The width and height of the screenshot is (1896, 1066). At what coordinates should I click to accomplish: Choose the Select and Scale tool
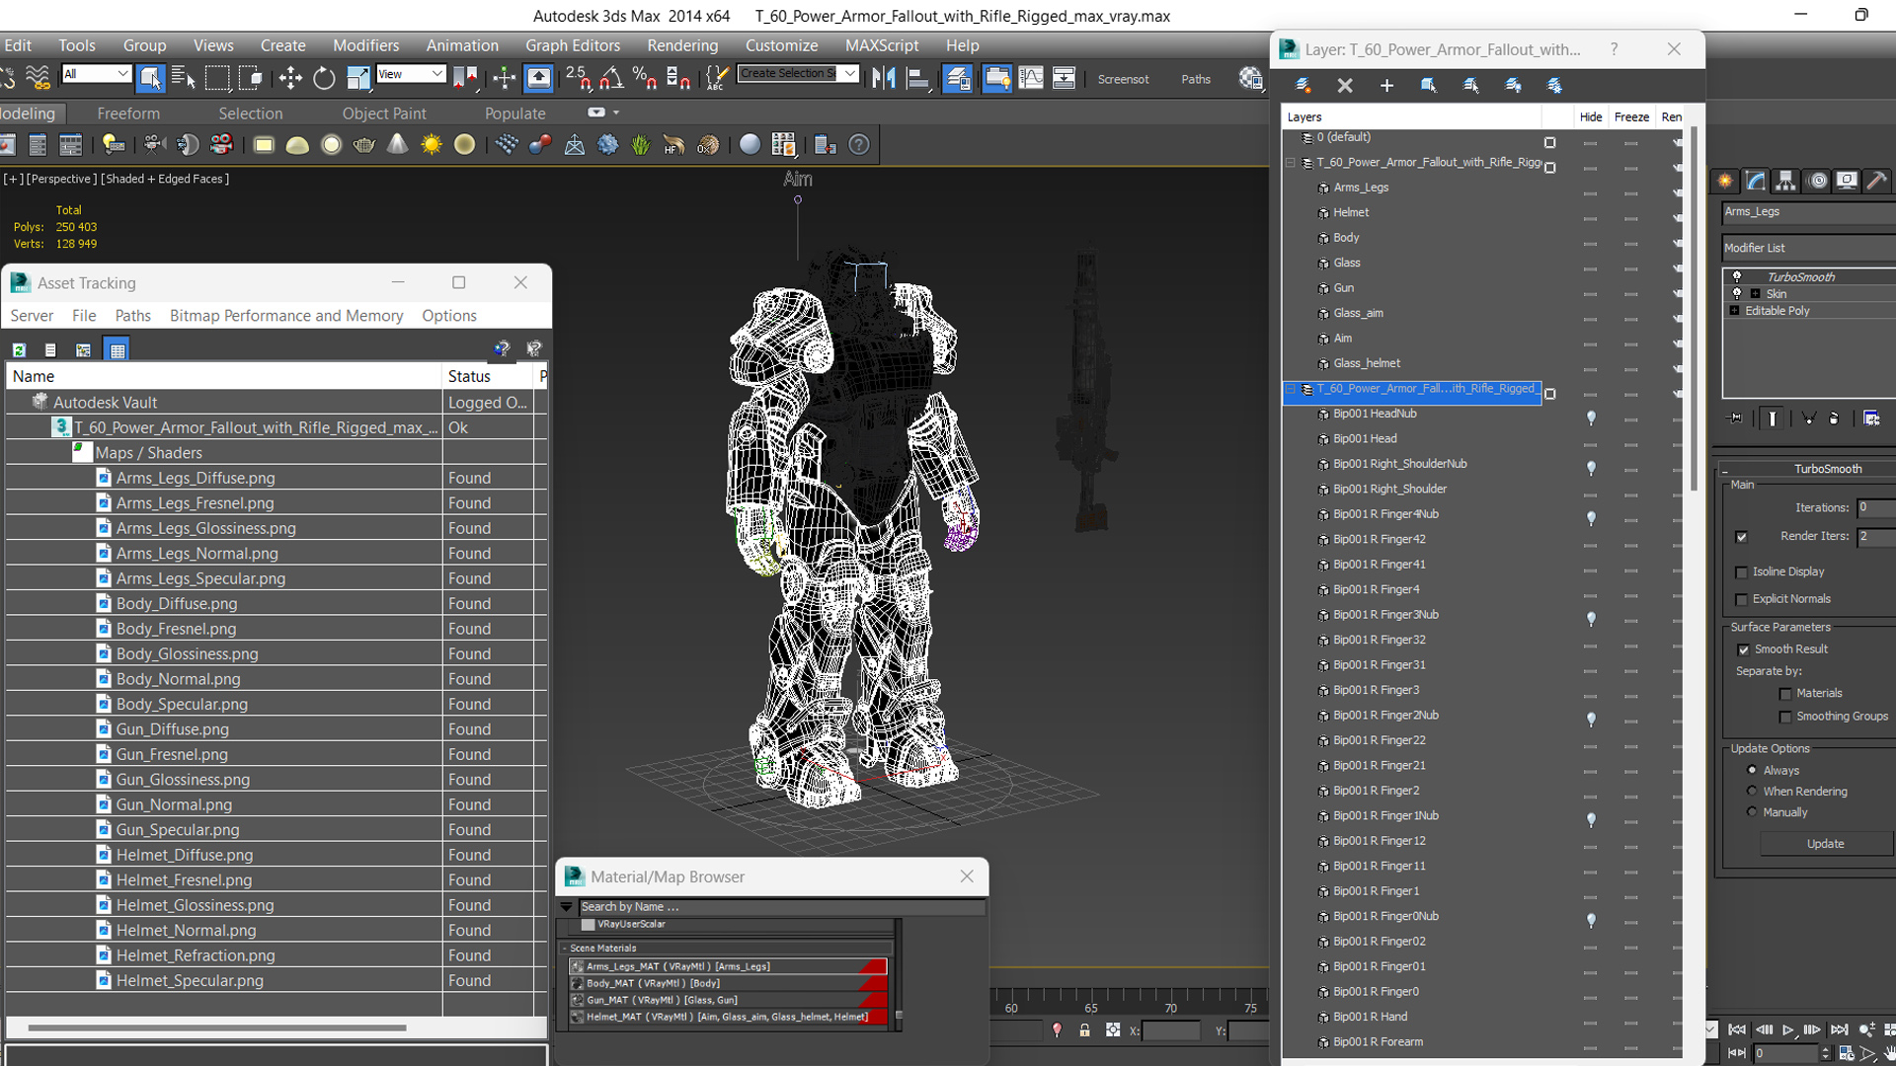point(357,78)
